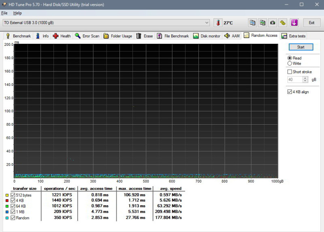Click the 1440 IOPS value

tap(62, 200)
